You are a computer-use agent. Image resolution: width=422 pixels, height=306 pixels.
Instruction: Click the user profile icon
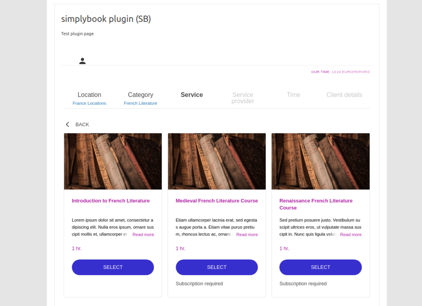coord(82,61)
